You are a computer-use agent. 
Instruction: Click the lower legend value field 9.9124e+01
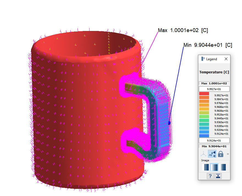(x=214, y=140)
